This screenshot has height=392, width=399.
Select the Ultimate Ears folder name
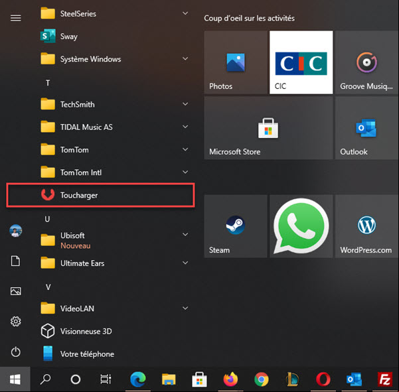click(x=82, y=263)
